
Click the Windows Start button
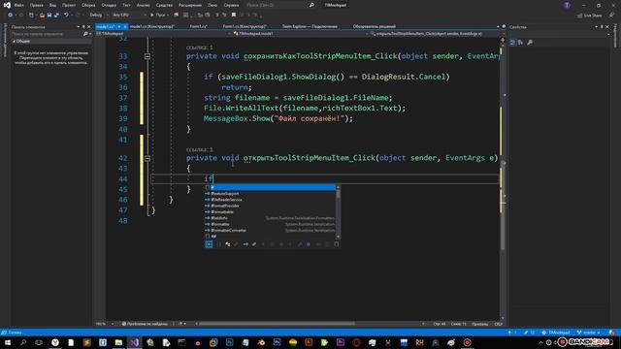(x=8, y=342)
